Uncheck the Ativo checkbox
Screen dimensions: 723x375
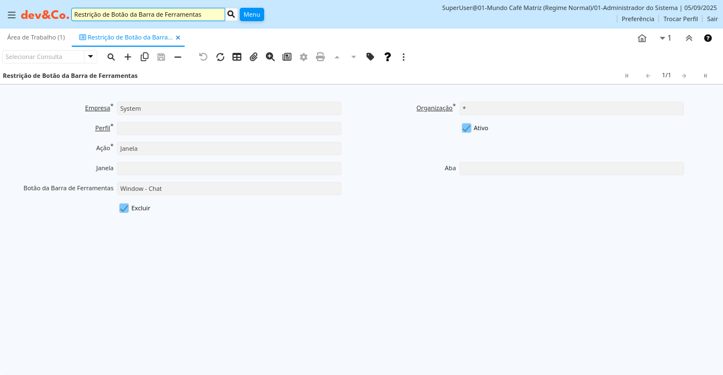click(x=467, y=128)
